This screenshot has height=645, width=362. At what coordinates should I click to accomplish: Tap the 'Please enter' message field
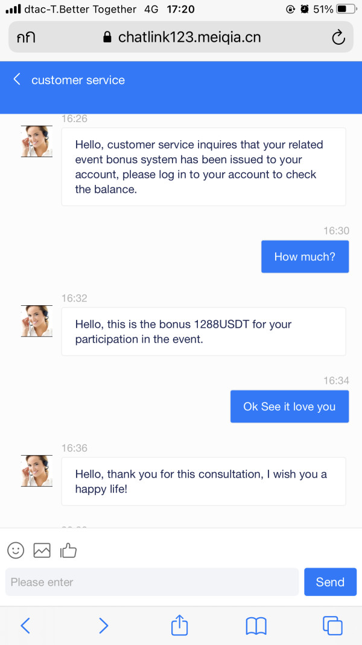tap(152, 582)
